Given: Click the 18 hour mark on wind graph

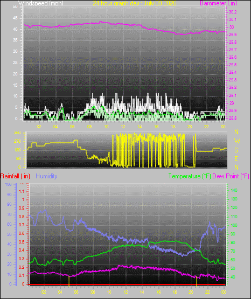Looking at the screenshot, I should 173,127.
